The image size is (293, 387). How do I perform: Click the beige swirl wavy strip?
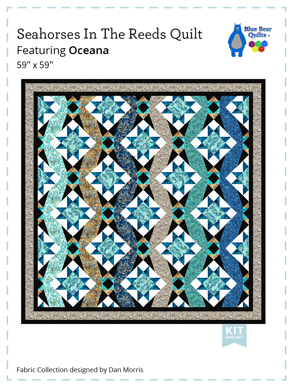pos(160,202)
